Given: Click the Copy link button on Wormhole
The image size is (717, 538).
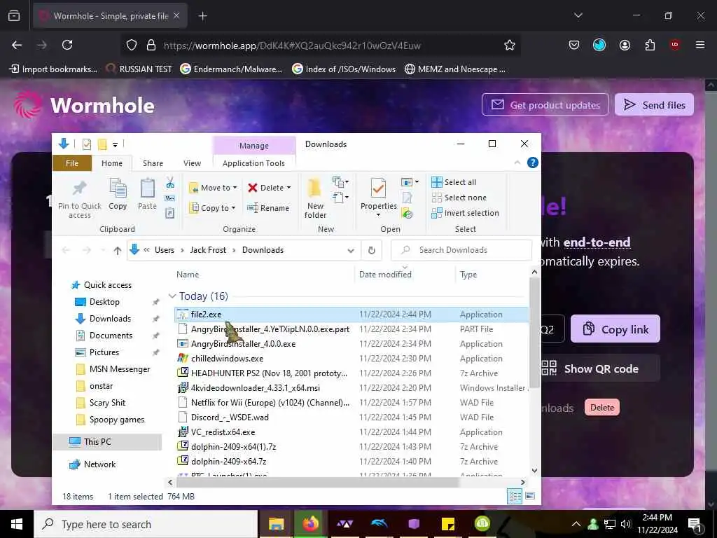Looking at the screenshot, I should (615, 329).
